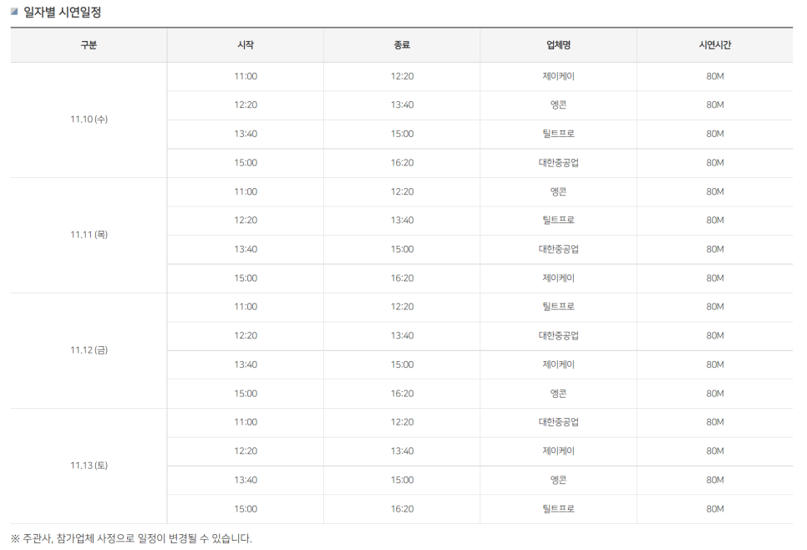Click 엥콘 in the 11.12 15:00 row
The height and width of the screenshot is (550, 807).
558,394
